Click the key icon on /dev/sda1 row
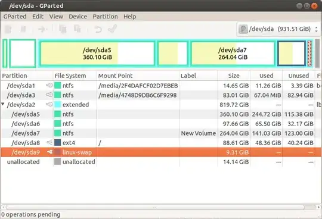Image resolution: width=322 pixels, height=219 pixels. 49,85
